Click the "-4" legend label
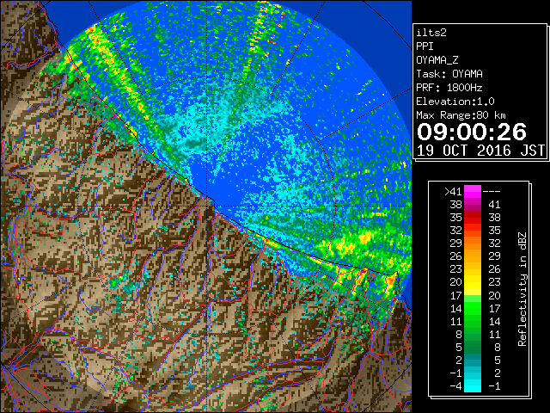The width and height of the screenshot is (550, 413). tap(455, 385)
